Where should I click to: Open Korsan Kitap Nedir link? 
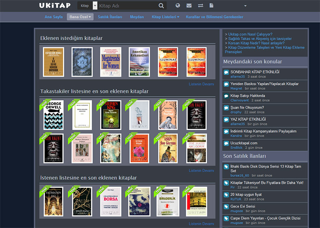pos(256,43)
